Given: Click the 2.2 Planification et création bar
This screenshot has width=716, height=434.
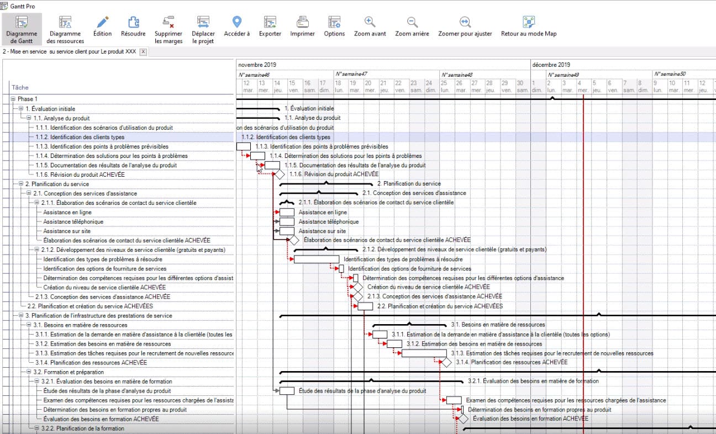Looking at the screenshot, I should [x=365, y=306].
